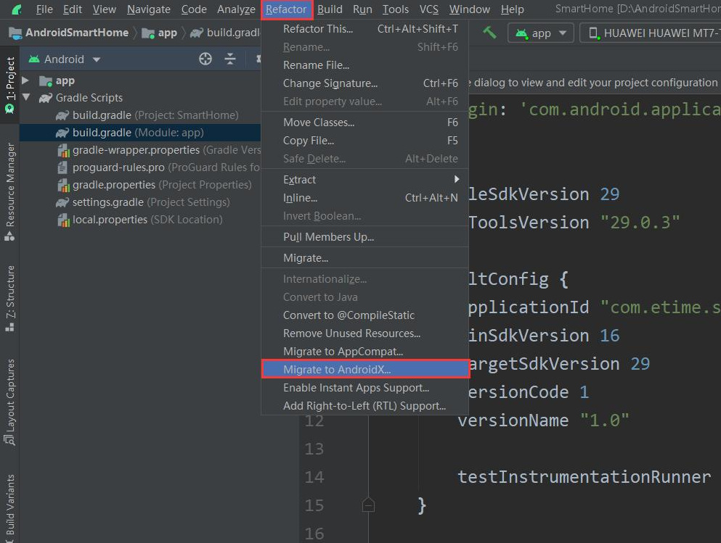
Task: Close the open Refactor menu
Action: click(286, 9)
